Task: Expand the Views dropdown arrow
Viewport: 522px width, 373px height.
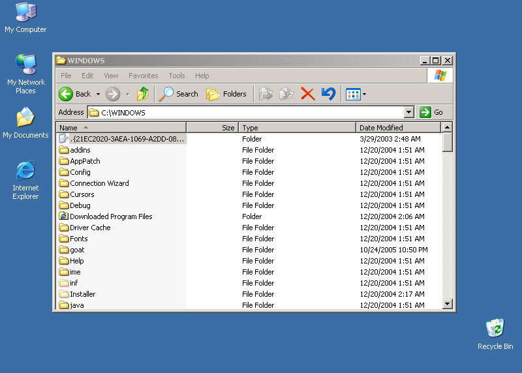Action: [365, 95]
